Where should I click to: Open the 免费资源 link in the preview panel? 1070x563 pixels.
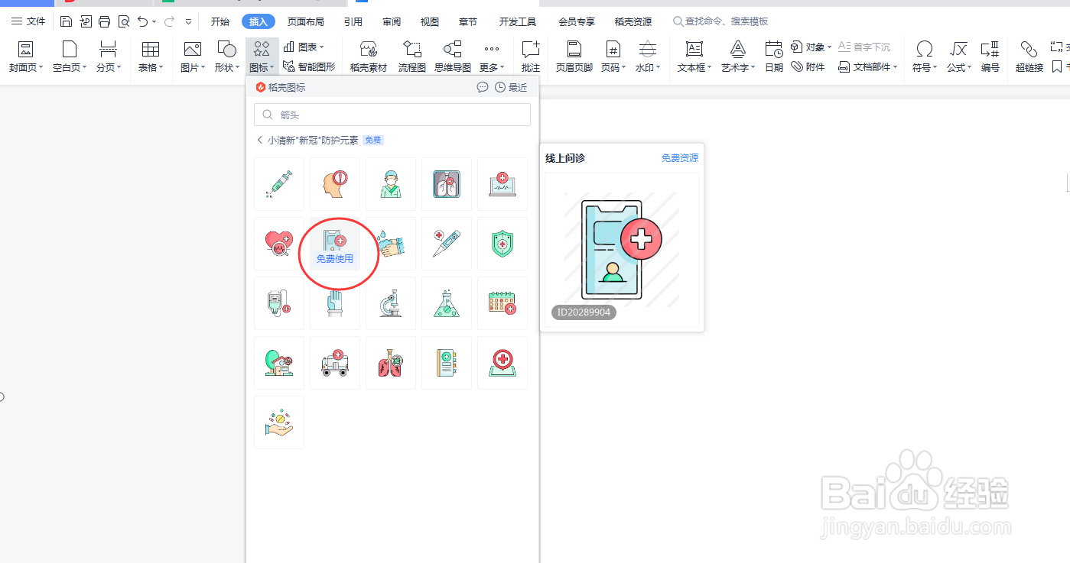tap(679, 157)
